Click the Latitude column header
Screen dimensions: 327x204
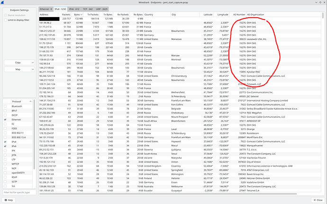pyautogui.click(x=207, y=15)
